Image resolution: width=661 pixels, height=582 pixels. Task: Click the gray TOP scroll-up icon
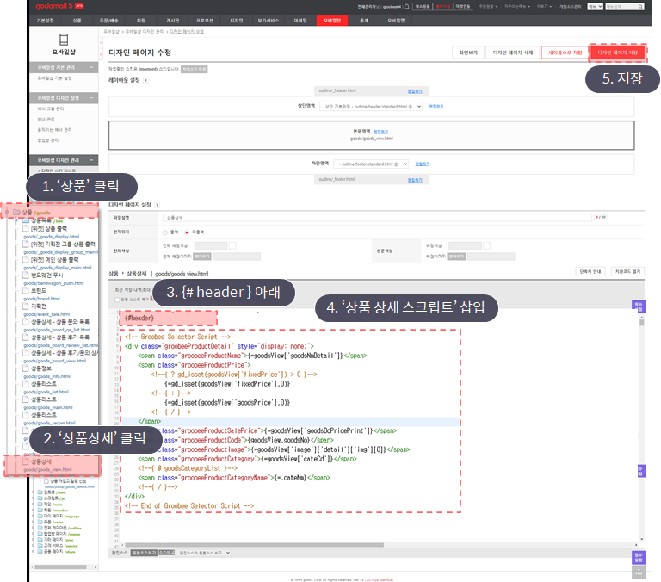(x=639, y=573)
